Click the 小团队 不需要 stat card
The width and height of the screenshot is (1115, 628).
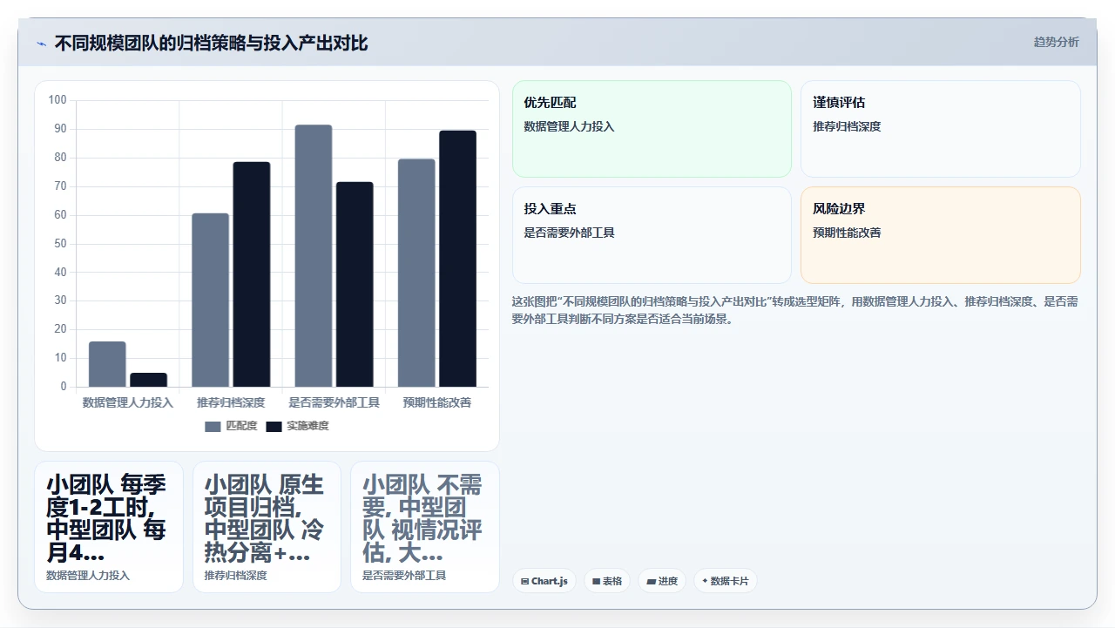click(x=425, y=527)
